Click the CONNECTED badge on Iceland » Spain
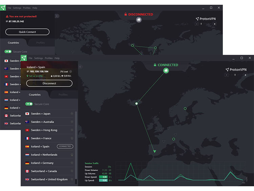 (65, 146)
